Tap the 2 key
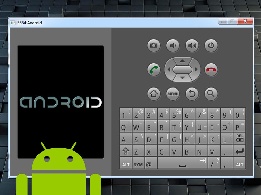 [x=138, y=113]
